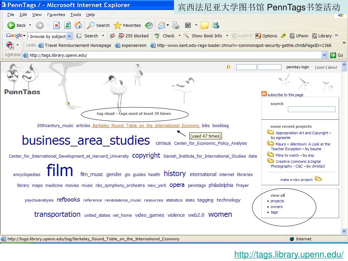Open the film tag link

pyautogui.click(x=60, y=170)
